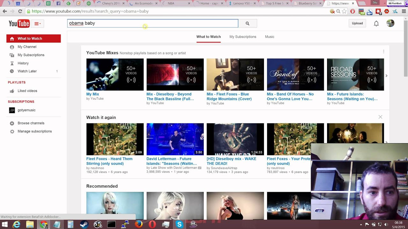Show hidden tray icons arrow
Screen dimensions: 408x229
pos(361,225)
